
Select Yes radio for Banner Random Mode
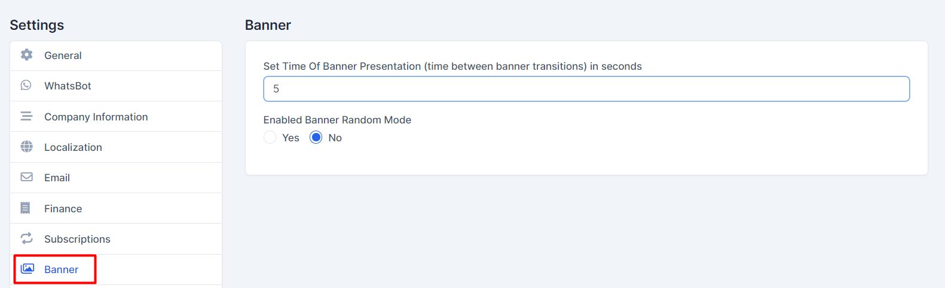click(270, 138)
